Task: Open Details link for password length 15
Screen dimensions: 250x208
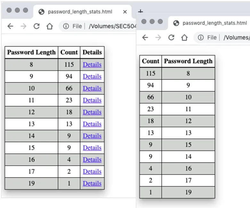Action: tap(92, 148)
